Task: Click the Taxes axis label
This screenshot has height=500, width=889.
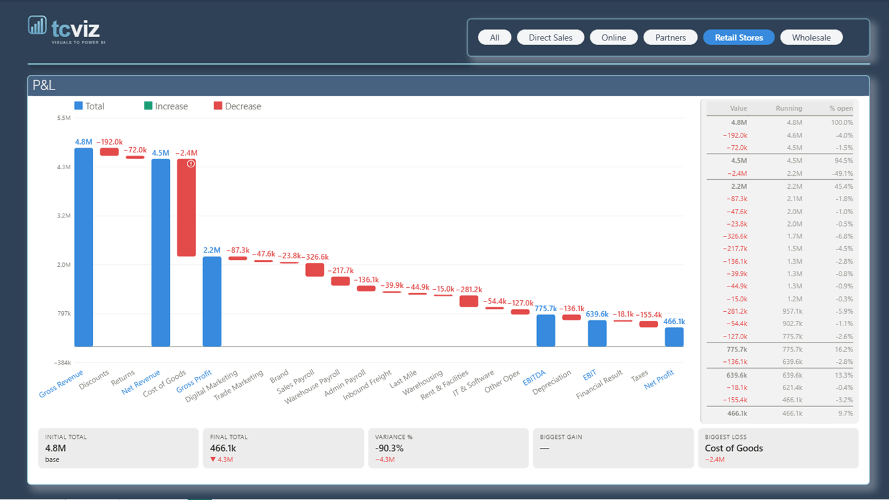Action: (x=639, y=375)
